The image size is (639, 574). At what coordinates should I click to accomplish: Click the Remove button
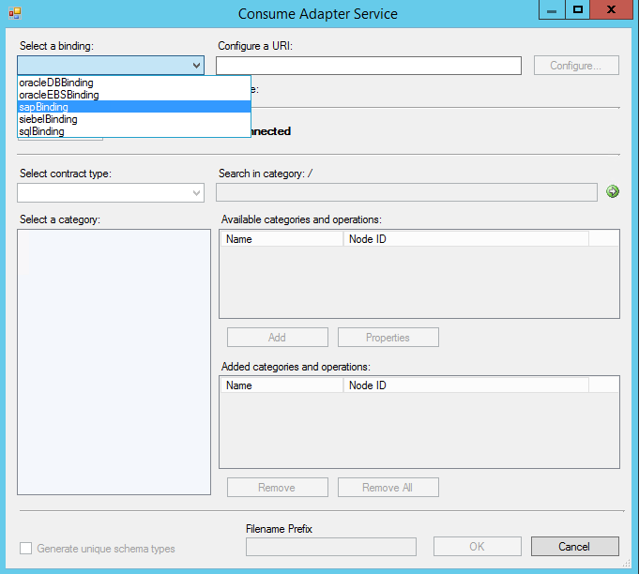[x=277, y=487]
